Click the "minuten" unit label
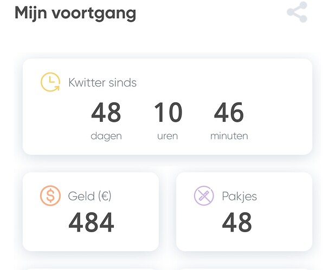 [229, 136]
